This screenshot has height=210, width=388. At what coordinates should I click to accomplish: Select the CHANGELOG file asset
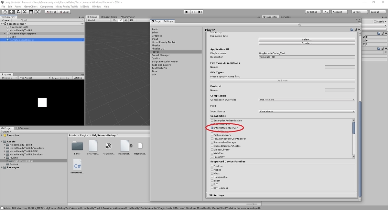(x=93, y=146)
